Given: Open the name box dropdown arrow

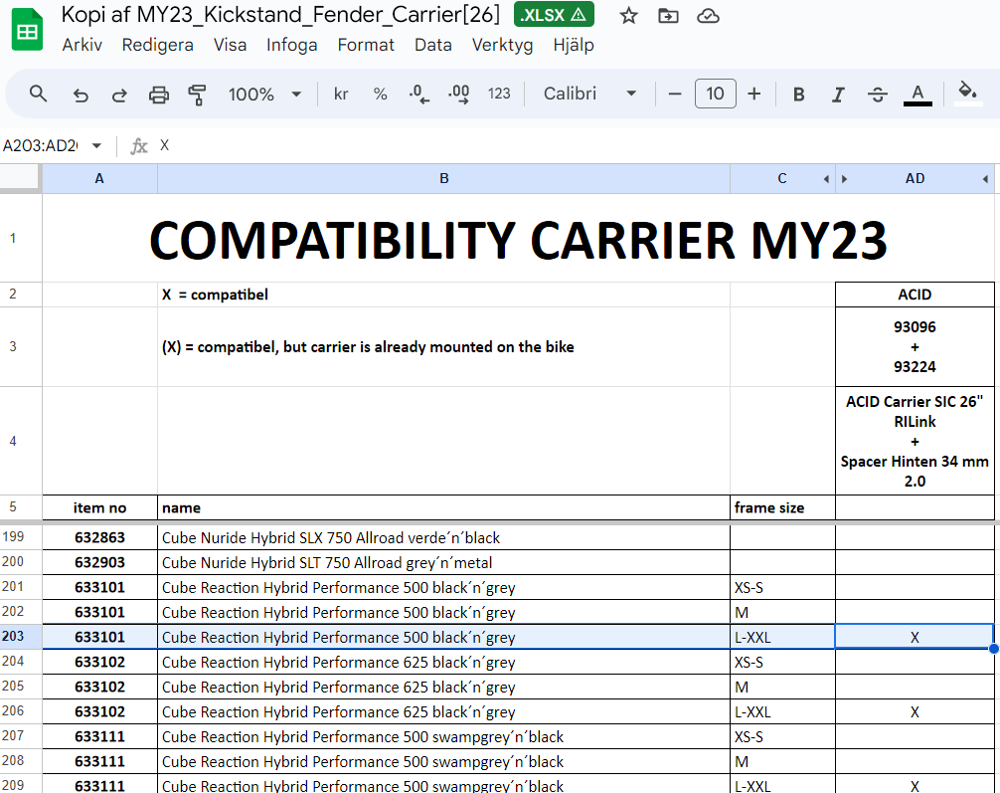Looking at the screenshot, I should (96, 146).
